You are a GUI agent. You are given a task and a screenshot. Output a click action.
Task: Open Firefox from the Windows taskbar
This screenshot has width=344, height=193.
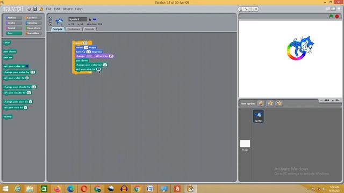click(x=57, y=189)
